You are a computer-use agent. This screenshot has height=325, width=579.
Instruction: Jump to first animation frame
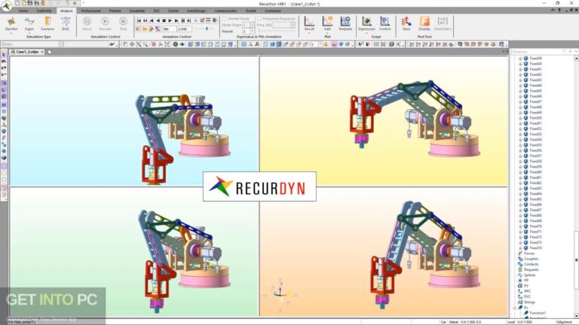(139, 20)
